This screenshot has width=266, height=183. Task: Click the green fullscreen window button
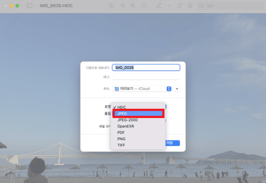(17, 6)
